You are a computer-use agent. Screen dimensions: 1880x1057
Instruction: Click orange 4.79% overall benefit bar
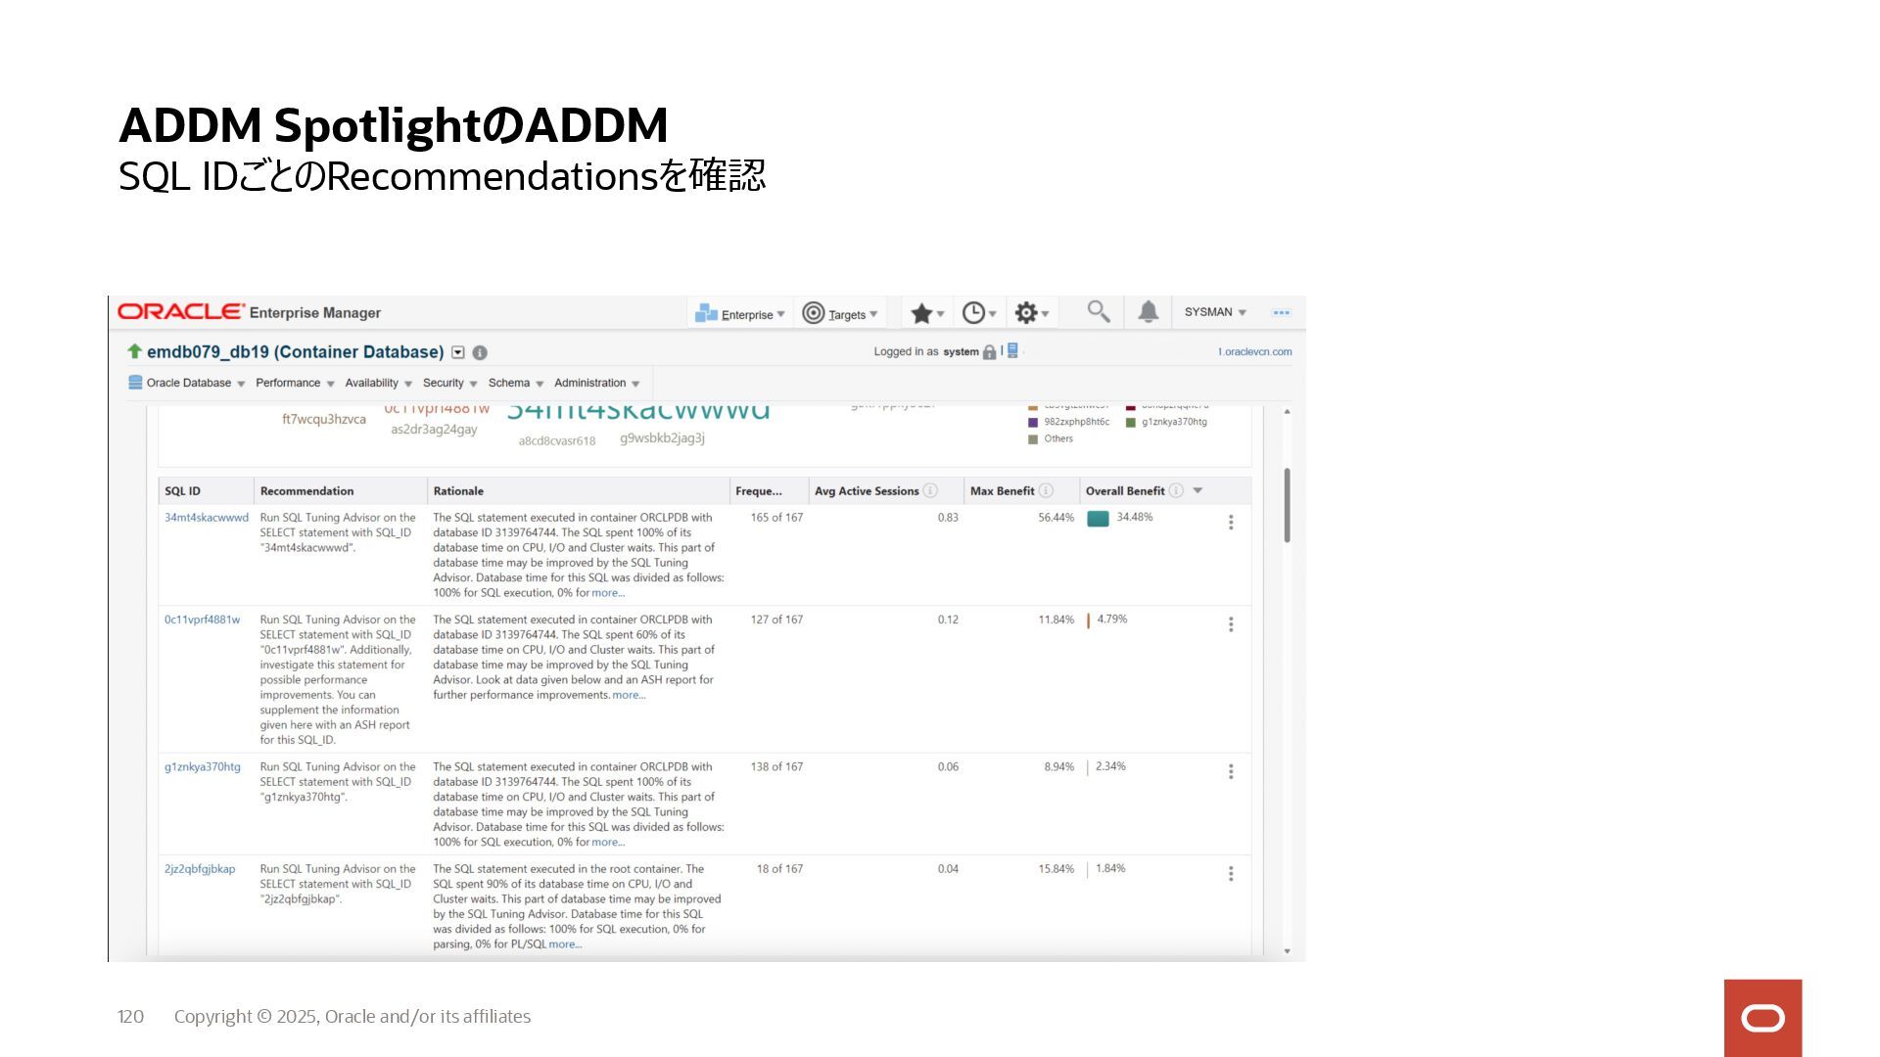[x=1088, y=620]
